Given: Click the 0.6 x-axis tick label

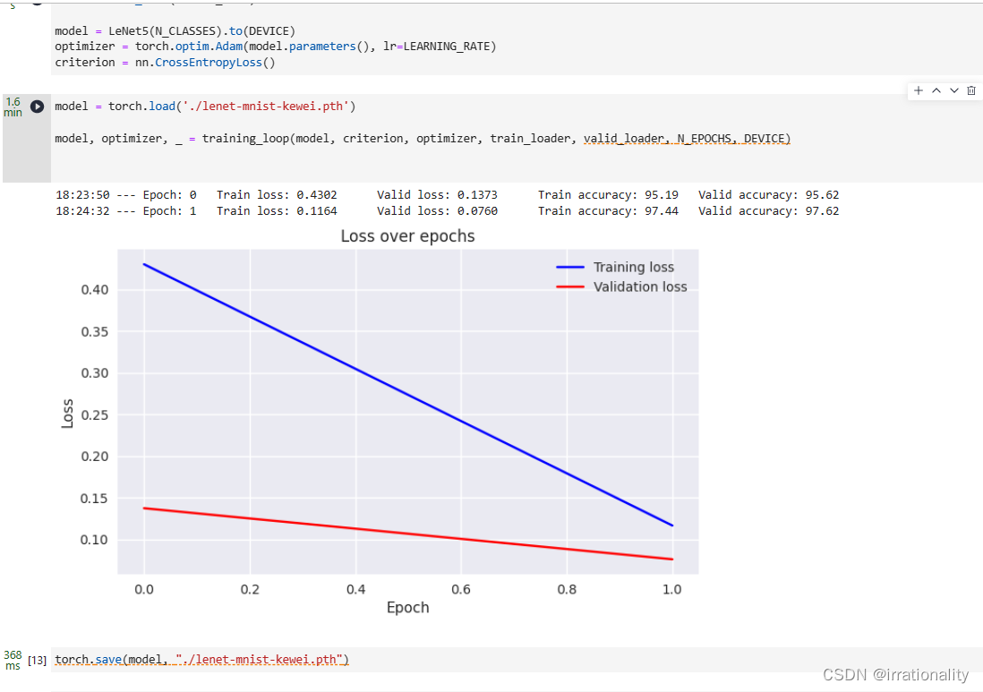Looking at the screenshot, I should click(x=461, y=589).
